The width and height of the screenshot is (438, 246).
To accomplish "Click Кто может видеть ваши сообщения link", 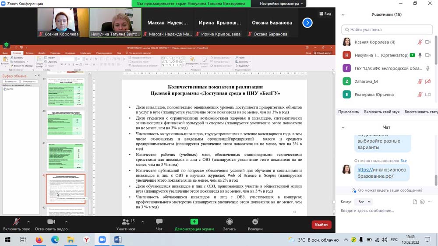I will [390, 190].
